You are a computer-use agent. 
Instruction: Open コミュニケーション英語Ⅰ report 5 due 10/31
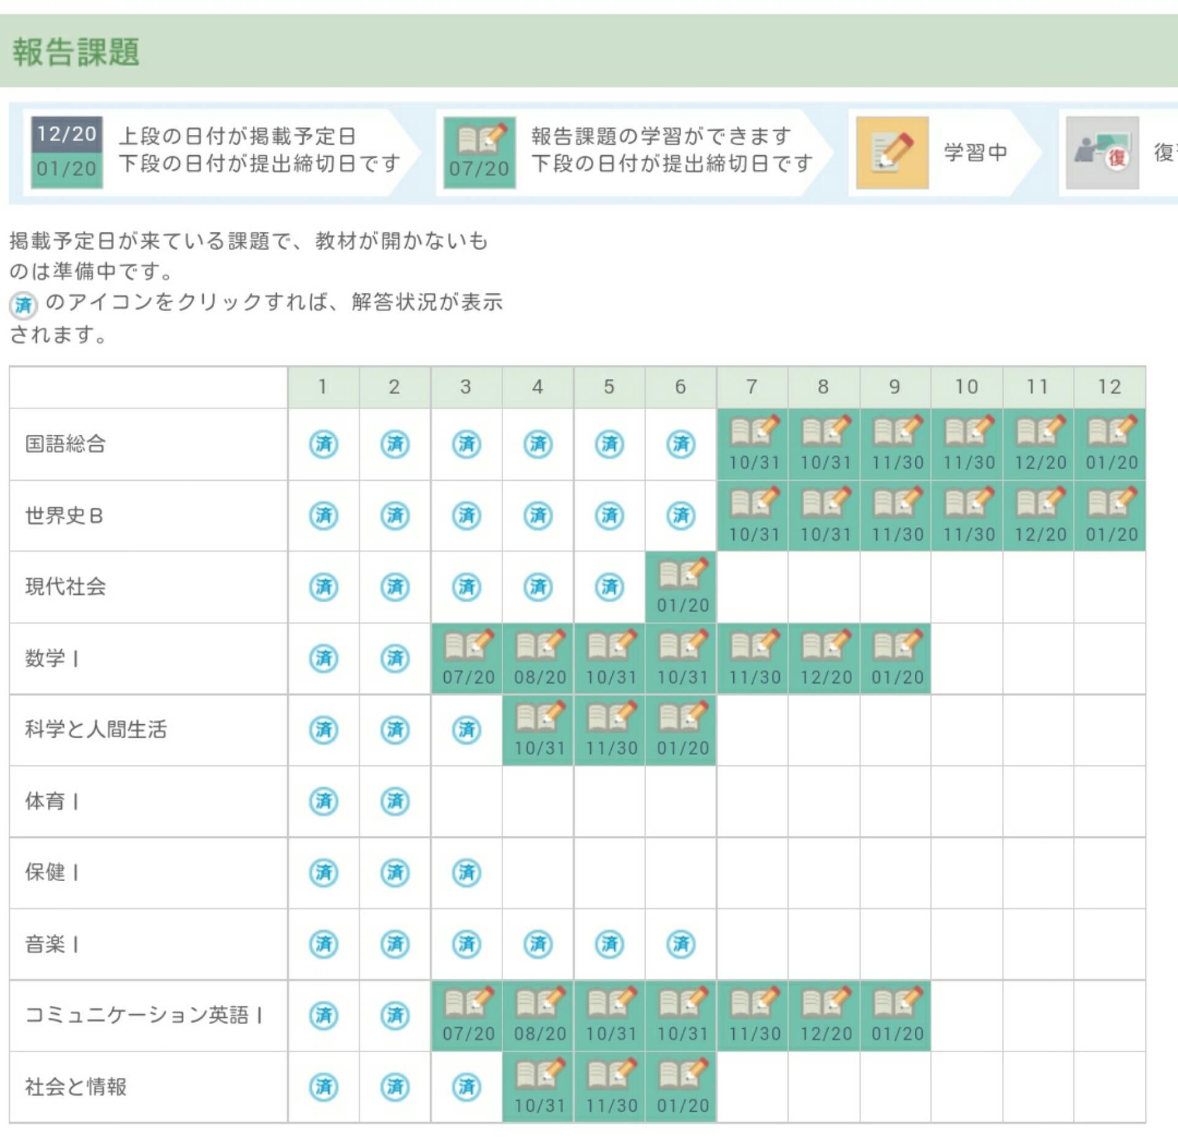tap(609, 1015)
